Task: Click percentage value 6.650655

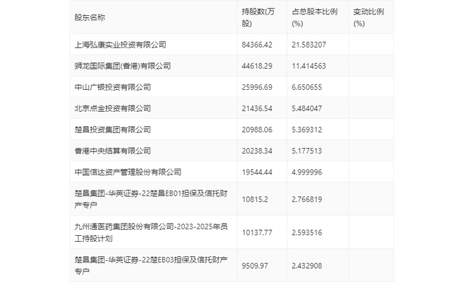Action: tap(307, 87)
